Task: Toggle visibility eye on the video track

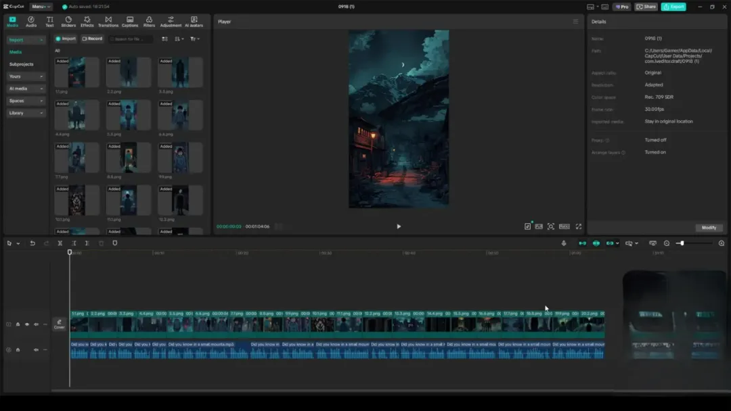Action: coord(27,324)
